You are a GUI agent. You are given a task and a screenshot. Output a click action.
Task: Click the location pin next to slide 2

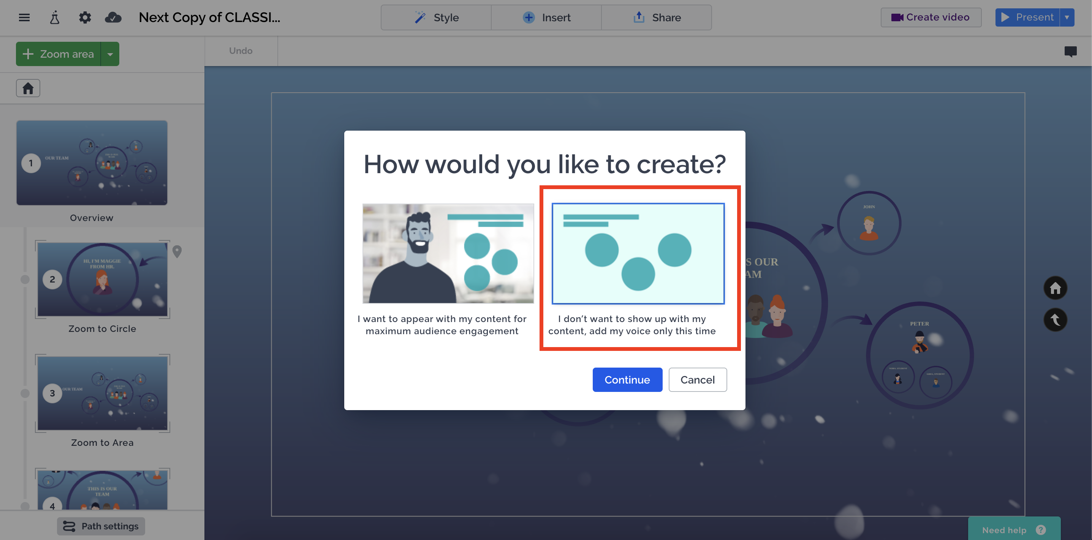pos(177,251)
